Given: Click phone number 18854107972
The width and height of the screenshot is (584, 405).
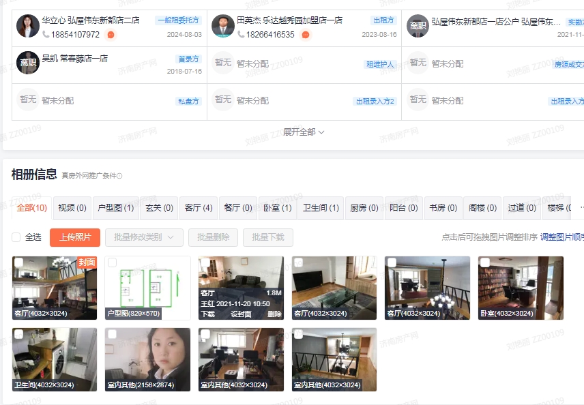Looking at the screenshot, I should pos(75,35).
